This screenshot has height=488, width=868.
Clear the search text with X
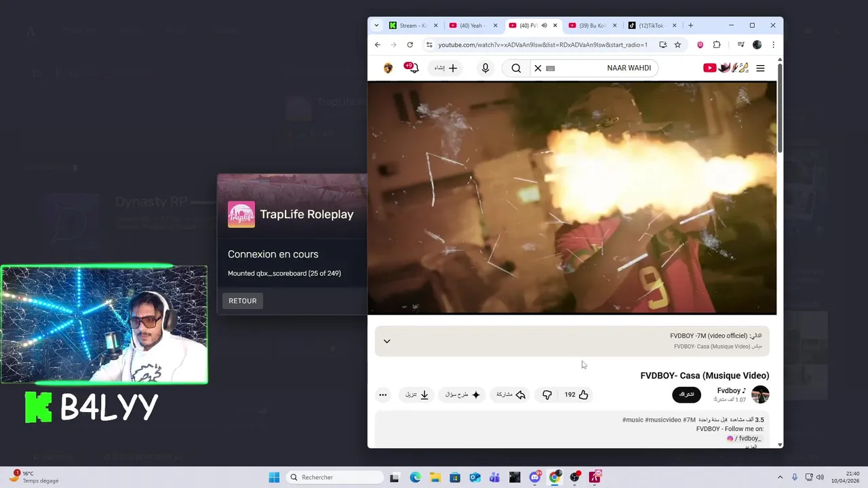coord(538,68)
